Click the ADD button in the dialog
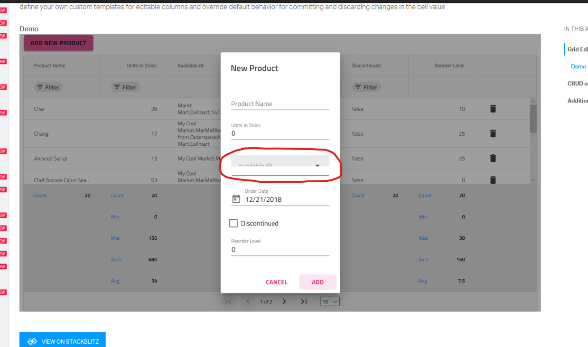Image resolution: width=588 pixels, height=347 pixels. coord(317,281)
